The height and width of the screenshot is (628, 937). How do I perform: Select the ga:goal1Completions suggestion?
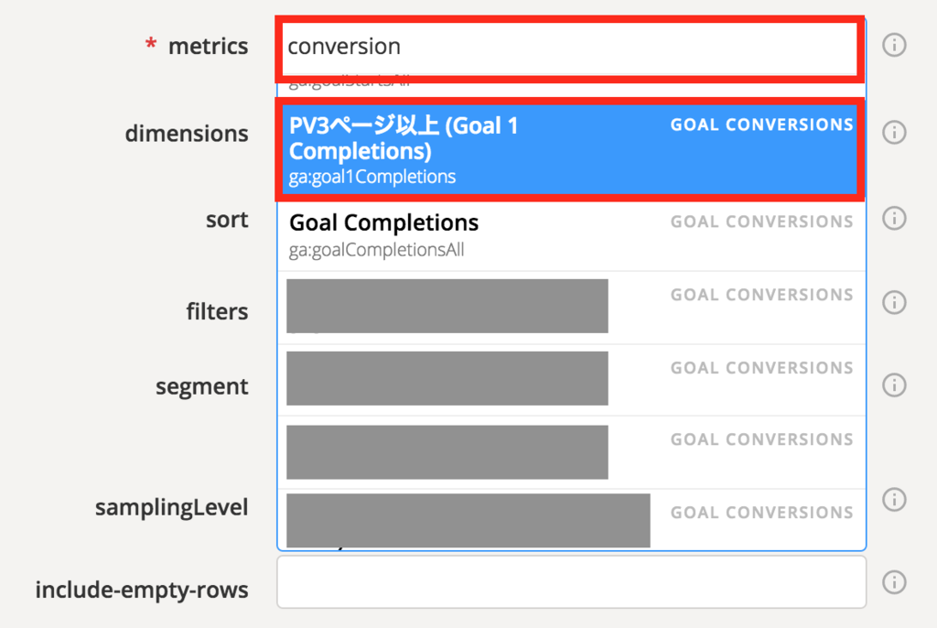[567, 149]
